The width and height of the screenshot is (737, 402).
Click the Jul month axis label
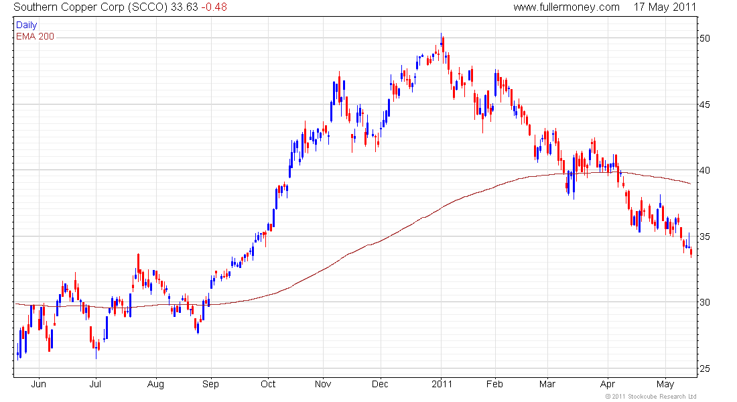(95, 384)
